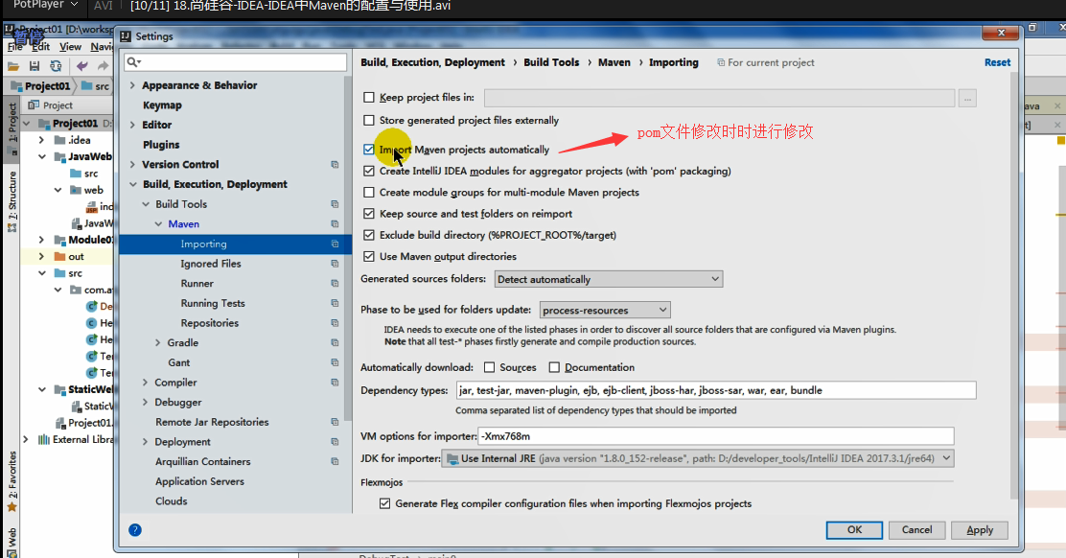Click project-level icon beside Arquillian Containers

335,461
